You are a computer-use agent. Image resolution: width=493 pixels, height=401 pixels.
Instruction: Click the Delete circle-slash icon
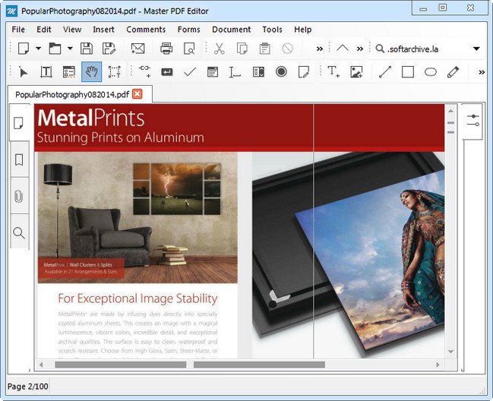coord(287,49)
